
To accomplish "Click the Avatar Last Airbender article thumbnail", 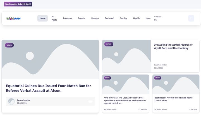I will coord(126,84).
